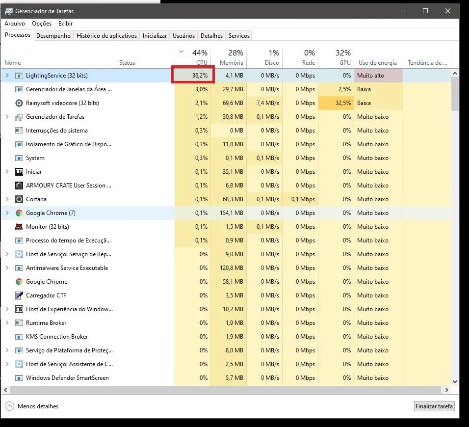Viewport: 469px width, 427px height.
Task: Open the Opções menu
Action: point(42,24)
